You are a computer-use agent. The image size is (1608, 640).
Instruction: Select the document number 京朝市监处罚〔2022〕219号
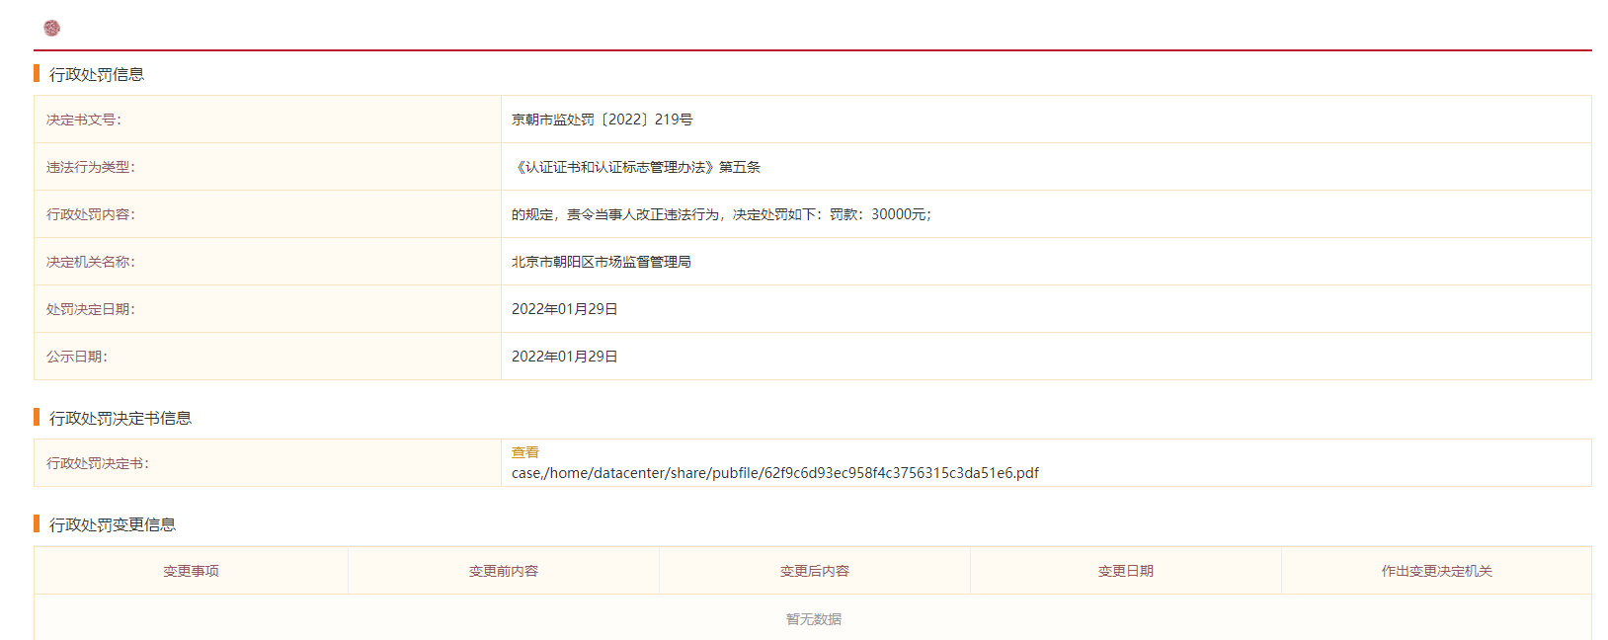(603, 120)
